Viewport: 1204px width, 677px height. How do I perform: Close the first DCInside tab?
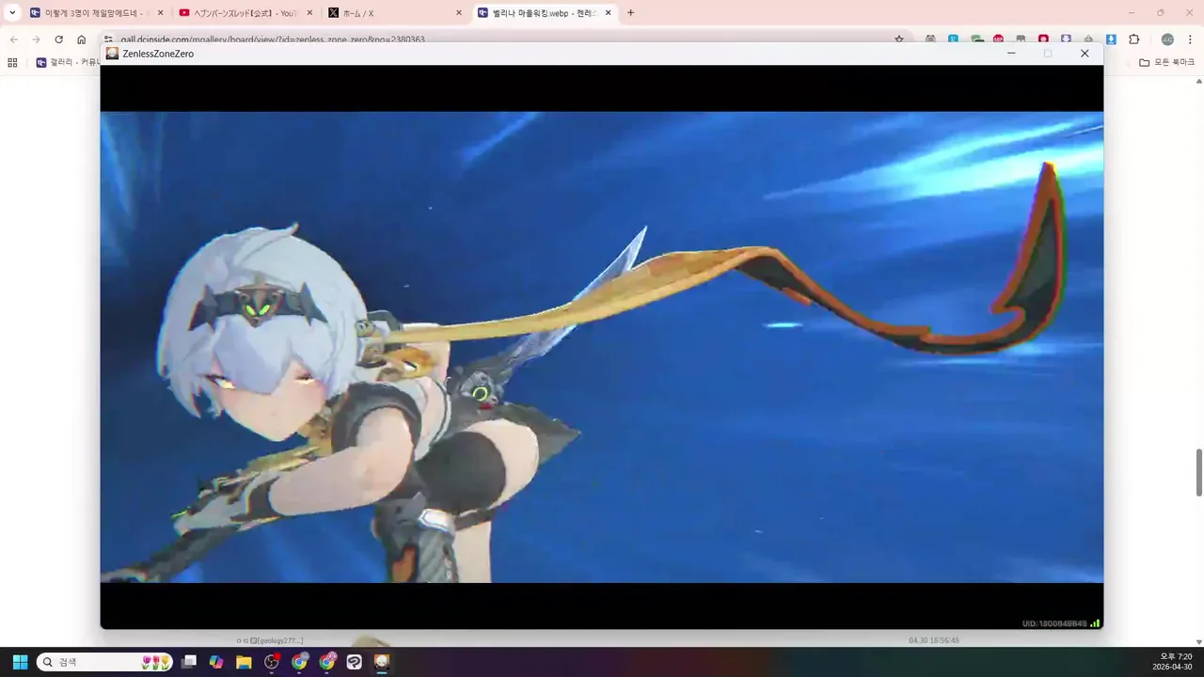(x=160, y=13)
